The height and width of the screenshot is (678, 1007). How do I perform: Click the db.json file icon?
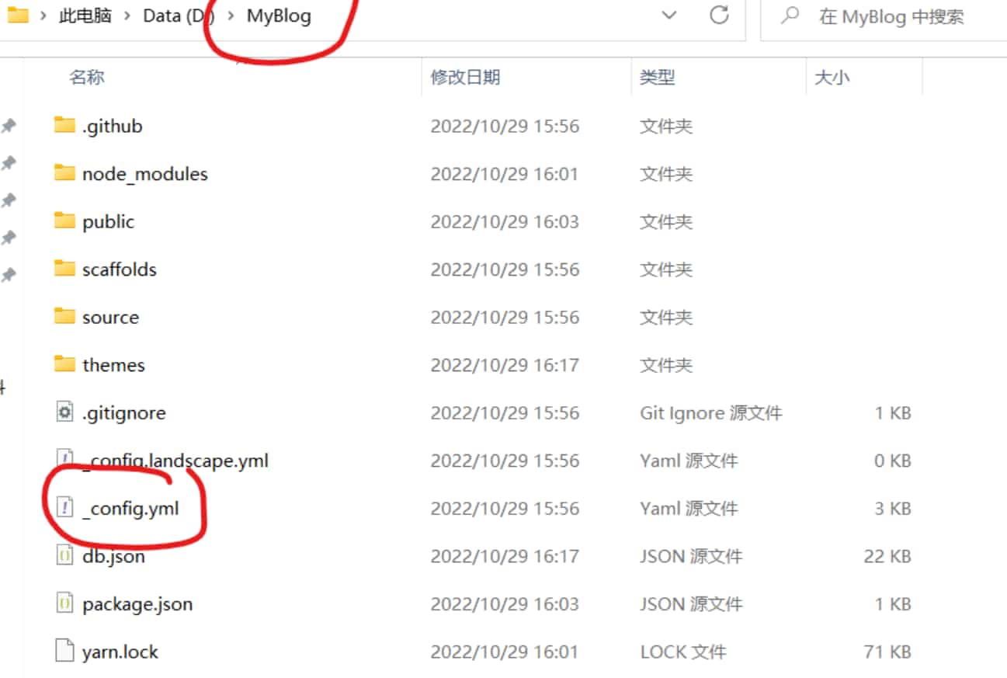click(64, 556)
